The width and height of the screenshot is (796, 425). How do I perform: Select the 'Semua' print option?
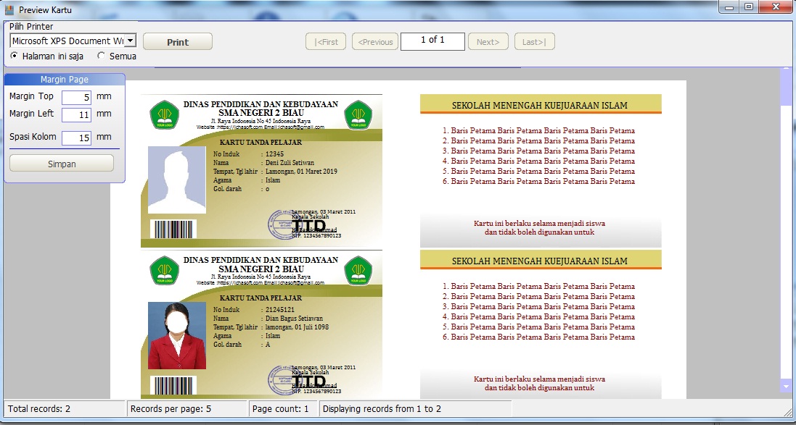(100, 55)
